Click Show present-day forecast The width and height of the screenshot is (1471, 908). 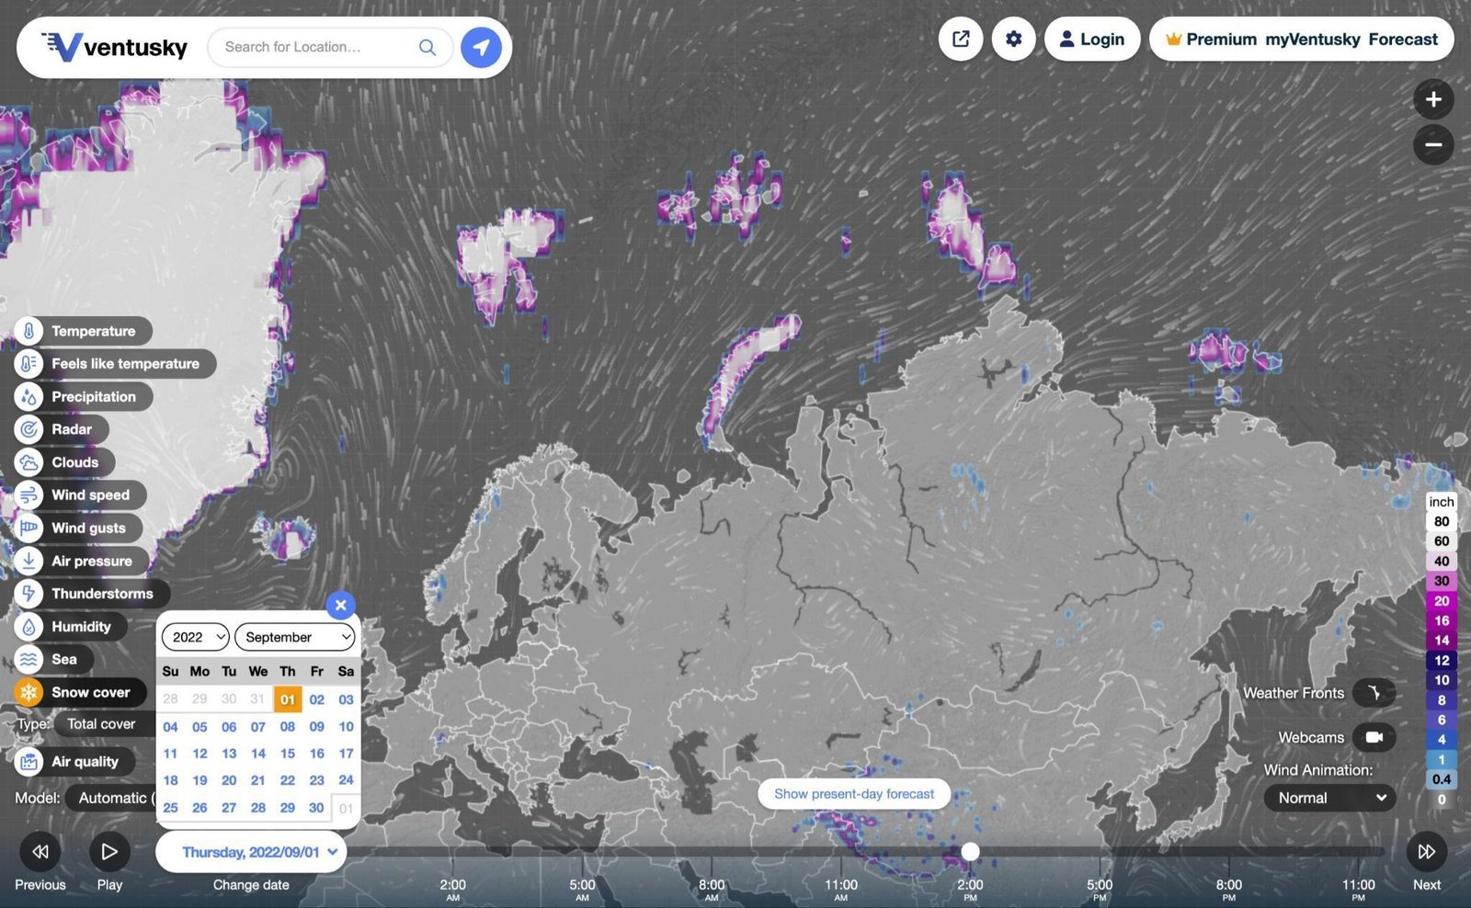pyautogui.click(x=854, y=794)
